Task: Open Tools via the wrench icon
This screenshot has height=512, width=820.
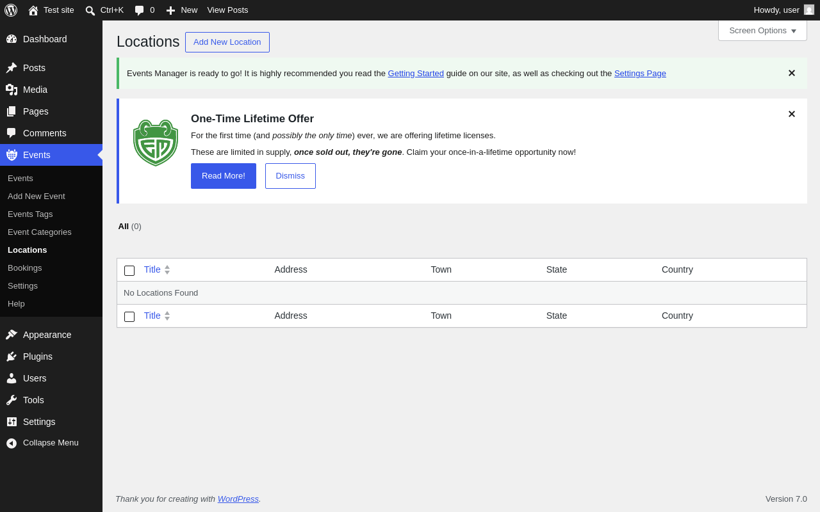Action: coord(12,400)
